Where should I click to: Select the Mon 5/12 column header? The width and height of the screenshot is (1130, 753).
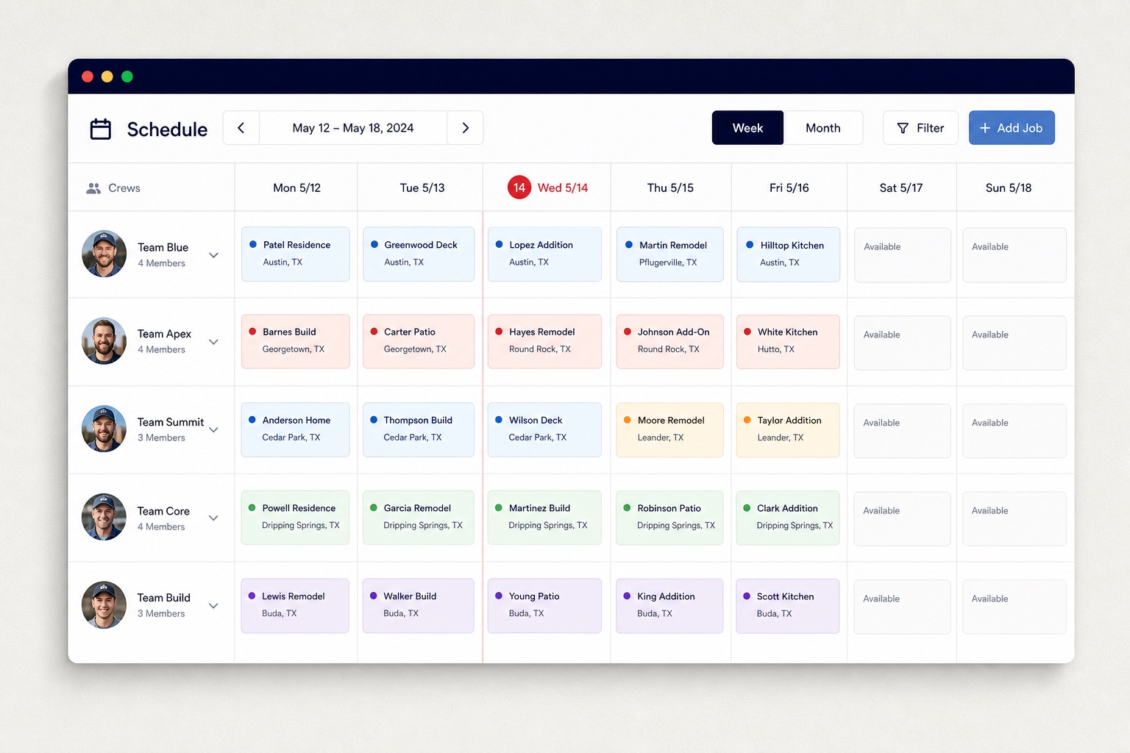tap(296, 188)
